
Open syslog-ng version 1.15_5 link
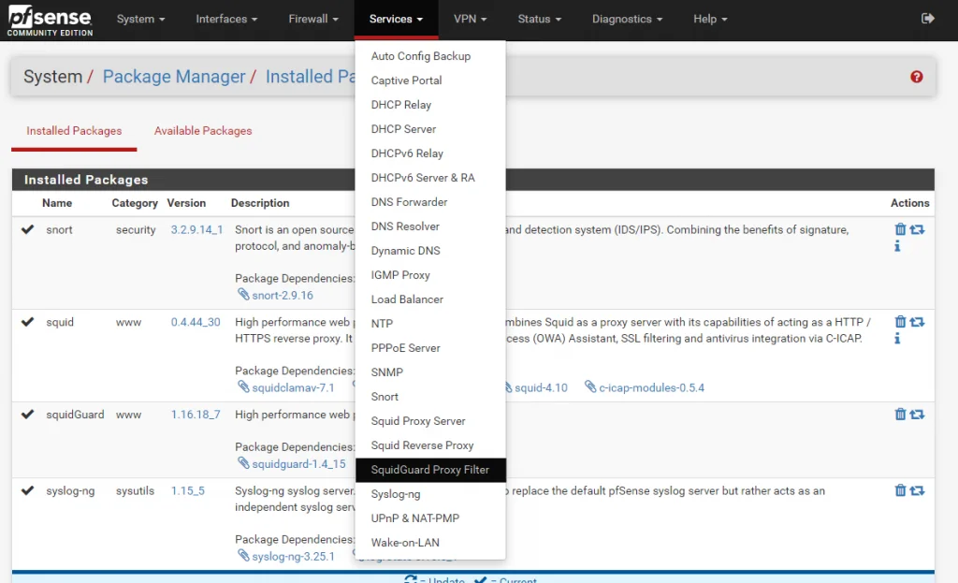(x=187, y=490)
